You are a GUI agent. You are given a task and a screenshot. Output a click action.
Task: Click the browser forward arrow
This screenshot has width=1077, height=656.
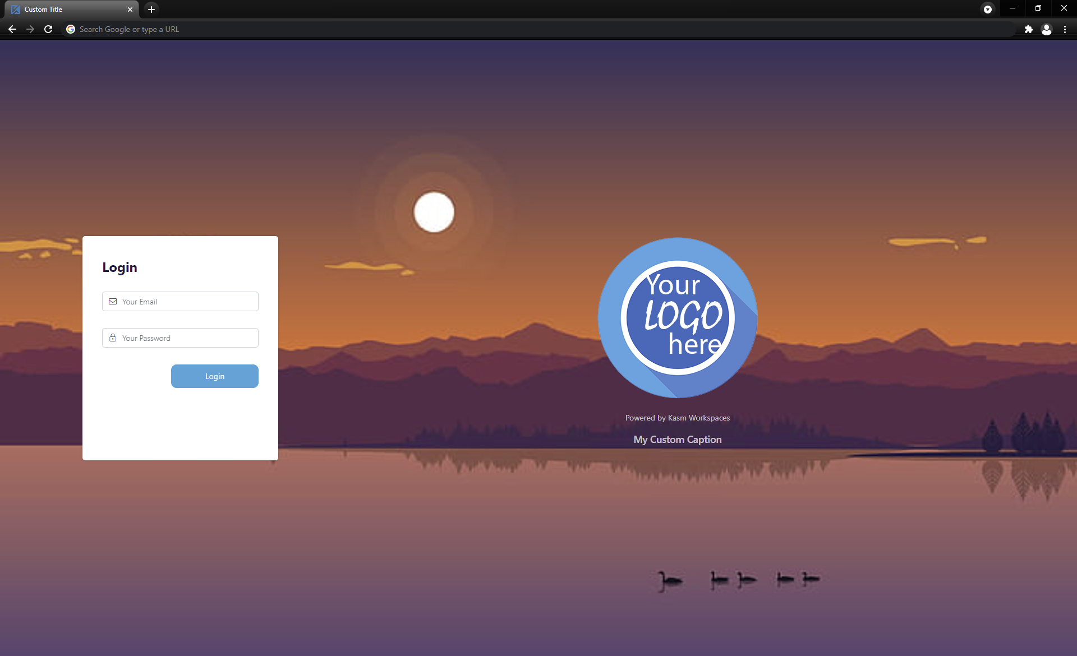pyautogui.click(x=30, y=29)
